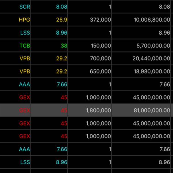
Task: Click price 29.2 in the 700,000 volume row
Action: pyautogui.click(x=62, y=58)
